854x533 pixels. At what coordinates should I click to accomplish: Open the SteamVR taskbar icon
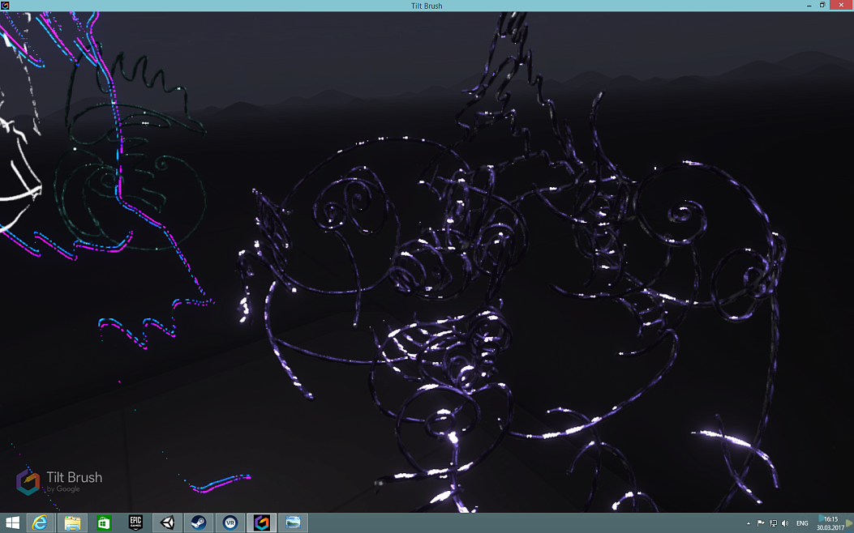230,523
